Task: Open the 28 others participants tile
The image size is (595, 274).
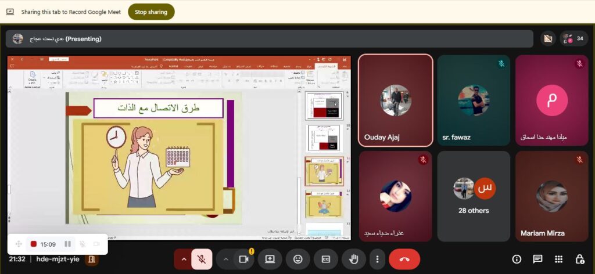Action: (474, 196)
